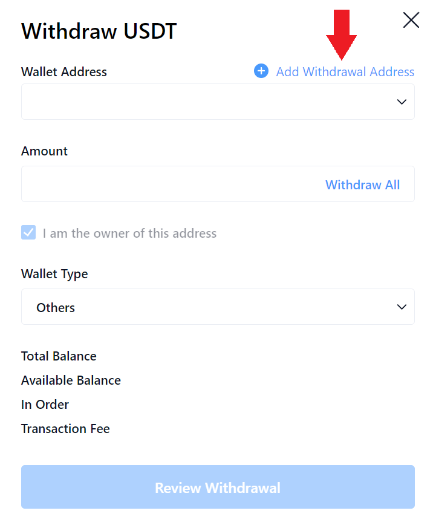The height and width of the screenshot is (525, 436).
Task: Select the In Order row
Action: click(45, 405)
